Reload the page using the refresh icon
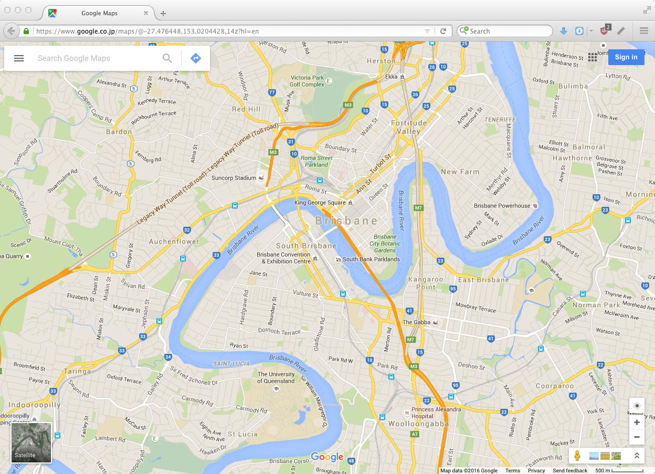Screen dimensions: 655x474 (x=443, y=31)
